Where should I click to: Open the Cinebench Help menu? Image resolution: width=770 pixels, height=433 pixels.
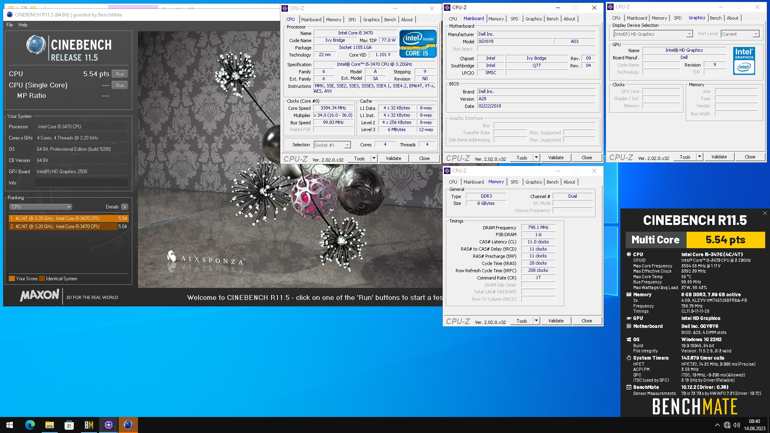(x=23, y=25)
